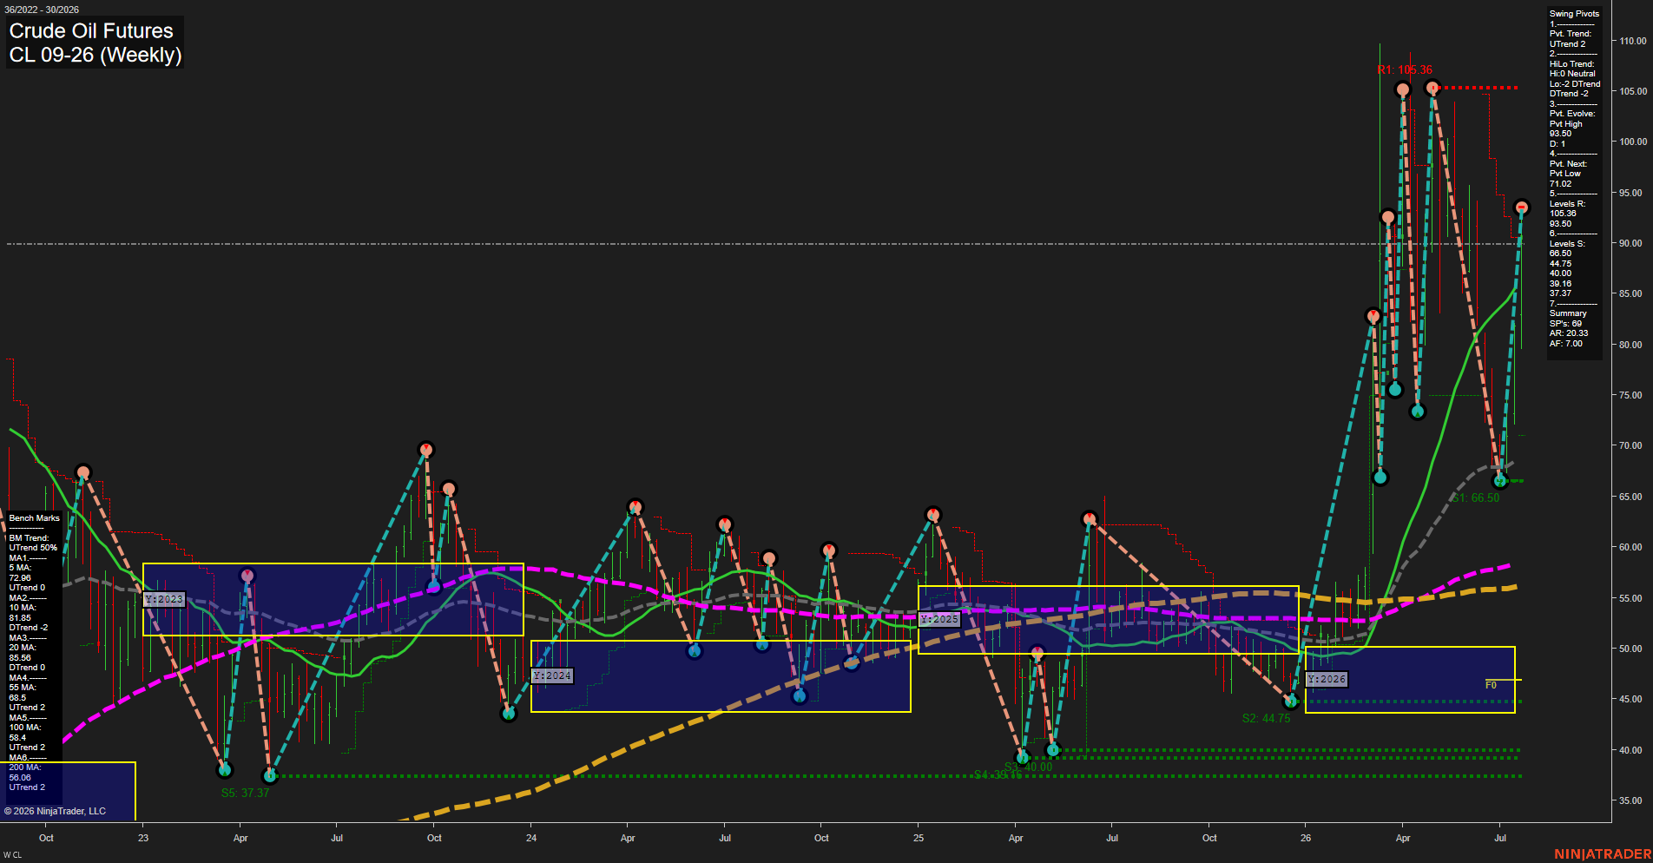
Task: Select the 55 MA: entry
Action: pos(23,688)
